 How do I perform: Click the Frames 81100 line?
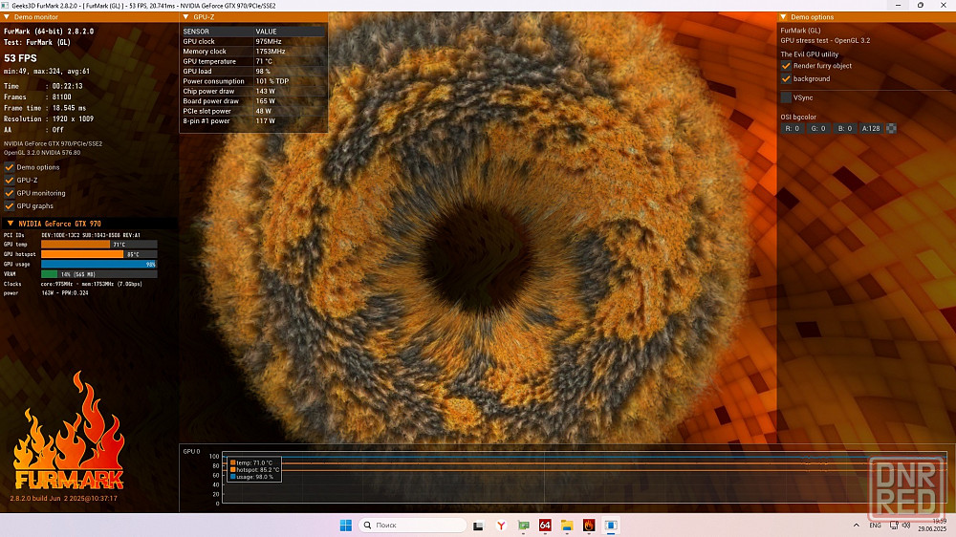click(x=38, y=97)
